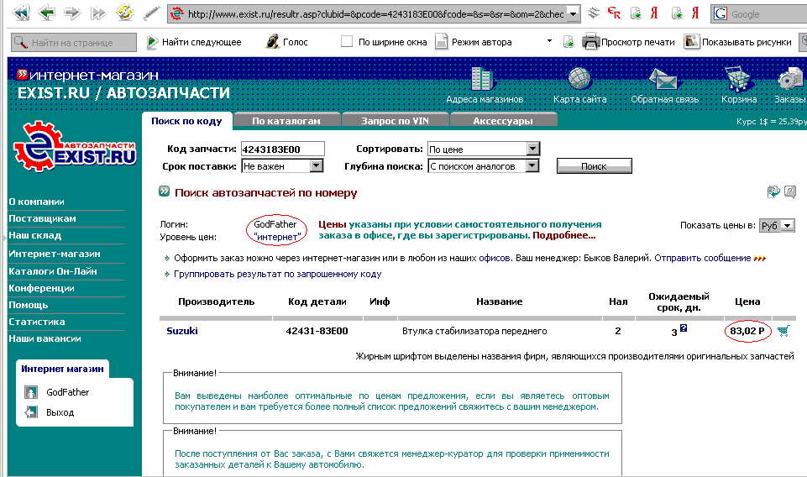The image size is (807, 477).
Task: Click Отправить сообщение link
Action: tap(703, 258)
